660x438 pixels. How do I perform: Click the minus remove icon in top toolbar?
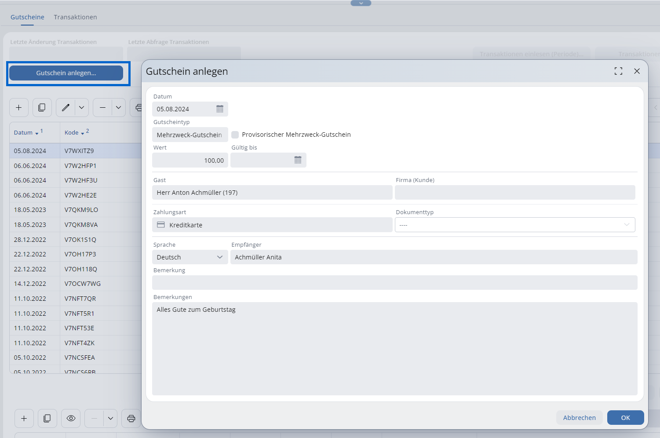click(x=102, y=107)
